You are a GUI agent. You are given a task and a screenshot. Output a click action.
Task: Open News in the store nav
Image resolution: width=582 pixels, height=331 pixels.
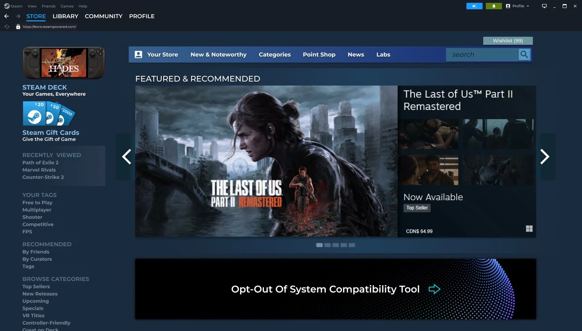(356, 54)
